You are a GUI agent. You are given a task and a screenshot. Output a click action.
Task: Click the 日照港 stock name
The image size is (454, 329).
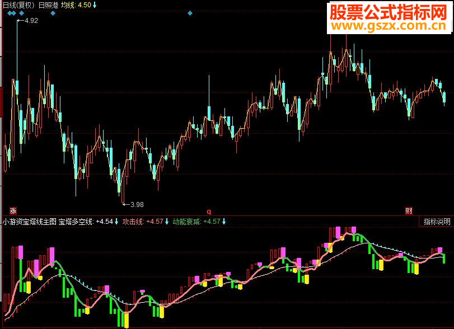tap(48, 5)
